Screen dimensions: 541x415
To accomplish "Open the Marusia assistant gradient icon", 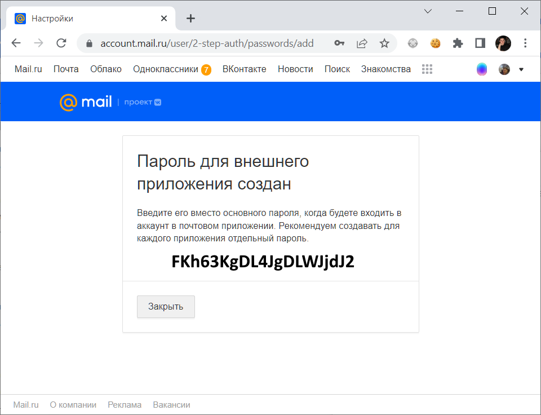I will [x=482, y=69].
